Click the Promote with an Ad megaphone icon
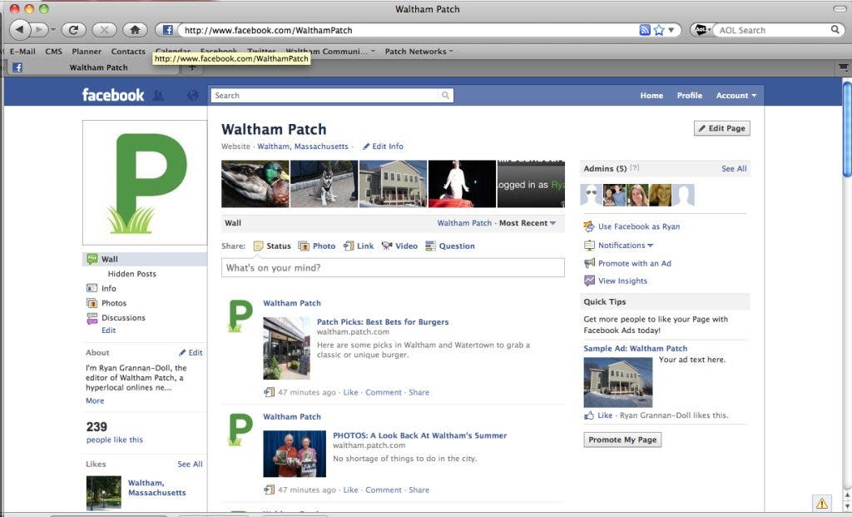This screenshot has height=517, width=852. 589,263
